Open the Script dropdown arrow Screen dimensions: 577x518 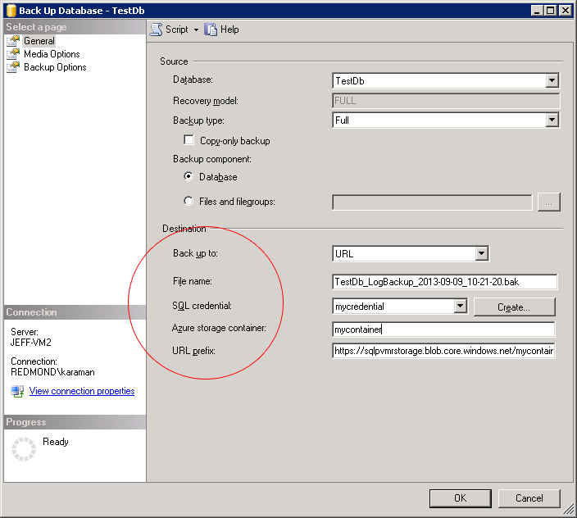[196, 30]
